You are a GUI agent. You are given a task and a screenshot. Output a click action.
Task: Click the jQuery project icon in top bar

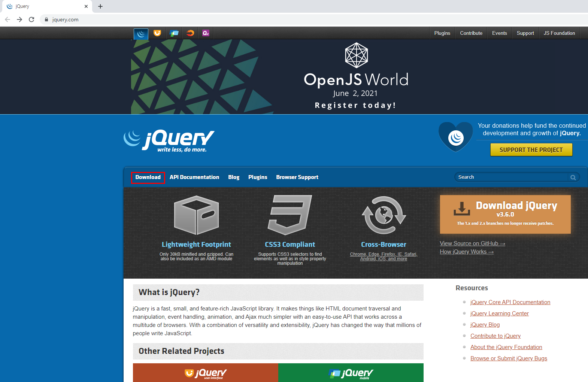coord(141,34)
